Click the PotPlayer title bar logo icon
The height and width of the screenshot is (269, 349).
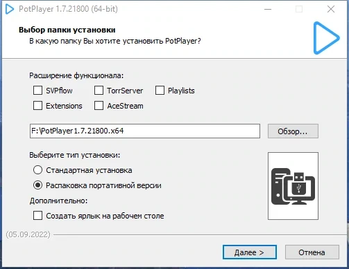pyautogui.click(x=10, y=9)
